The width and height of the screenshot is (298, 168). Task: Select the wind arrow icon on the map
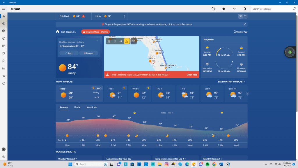tap(121, 41)
